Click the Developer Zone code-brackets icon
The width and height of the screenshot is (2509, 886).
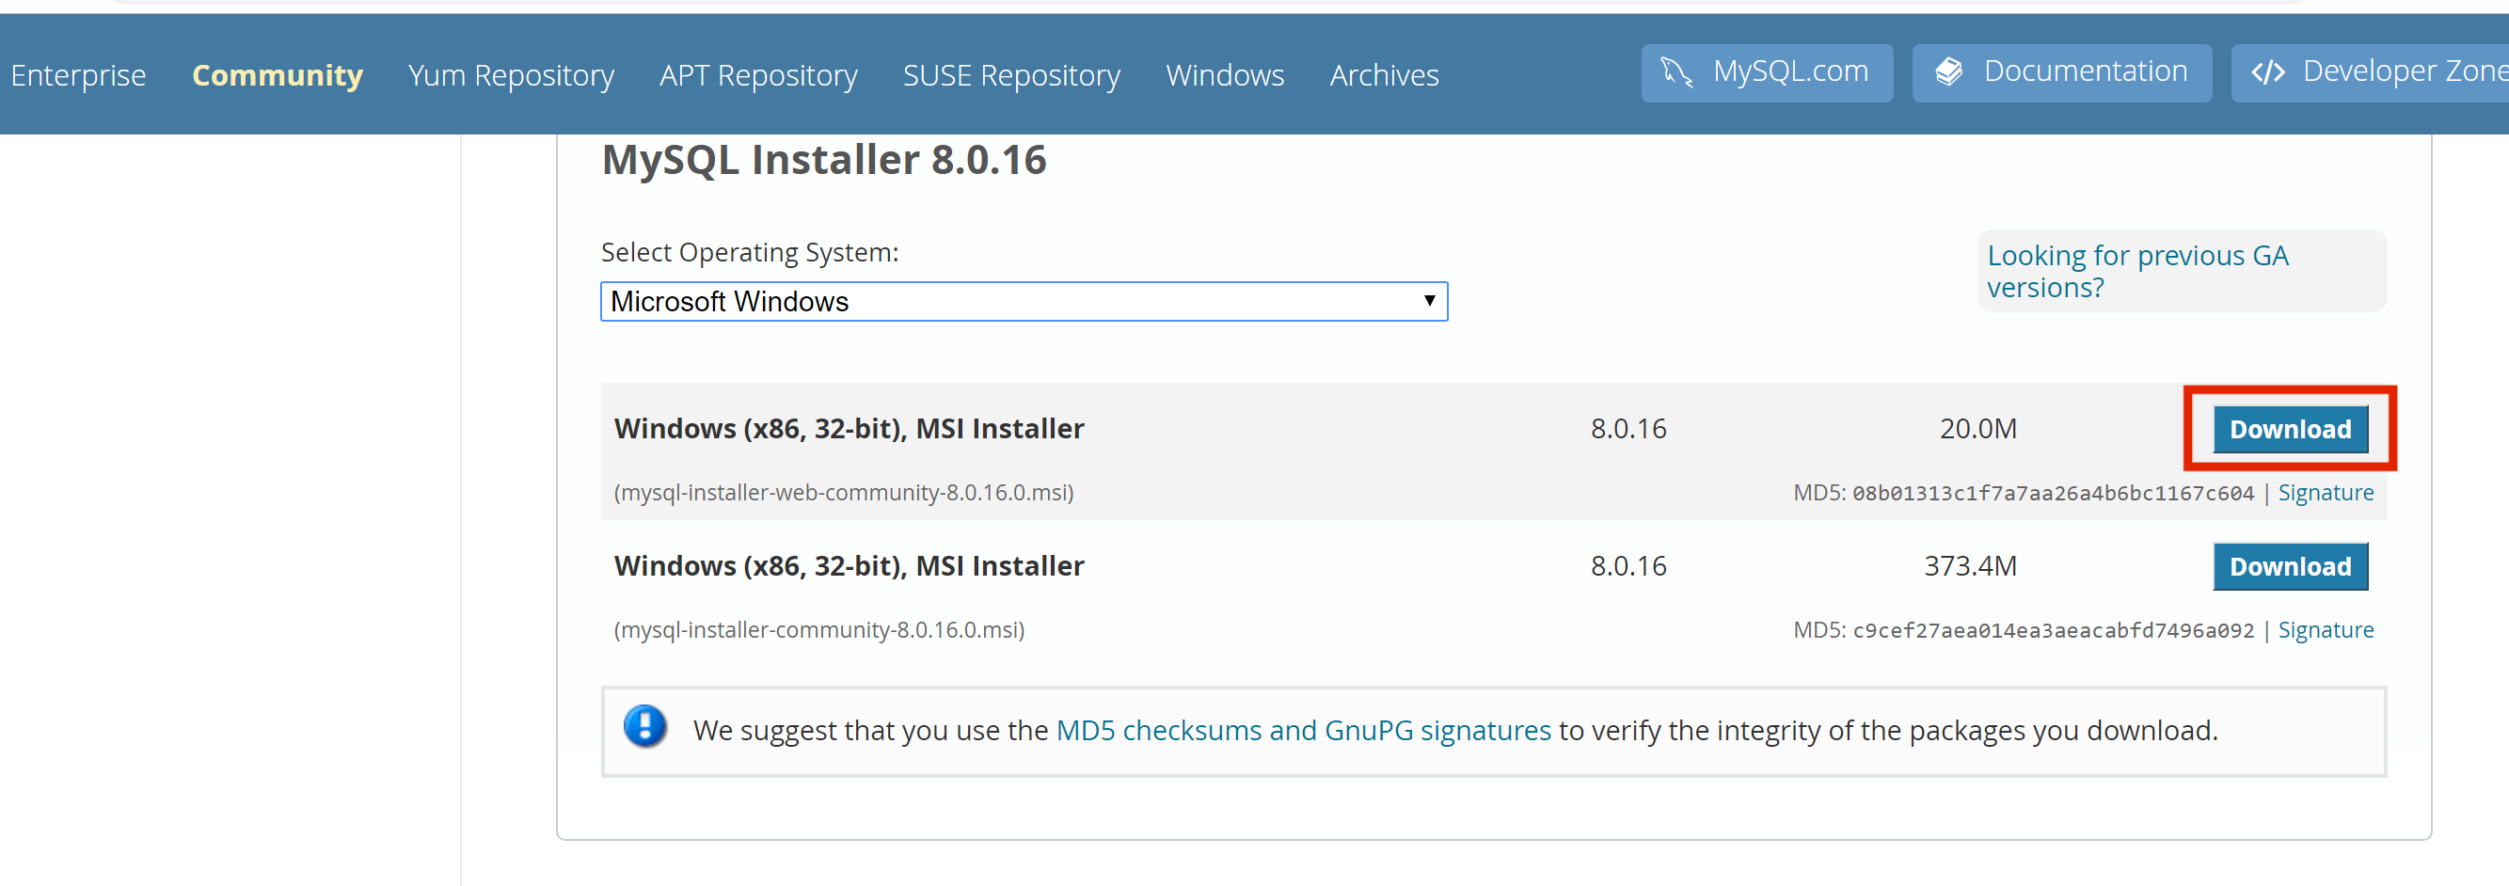pyautogui.click(x=2267, y=72)
